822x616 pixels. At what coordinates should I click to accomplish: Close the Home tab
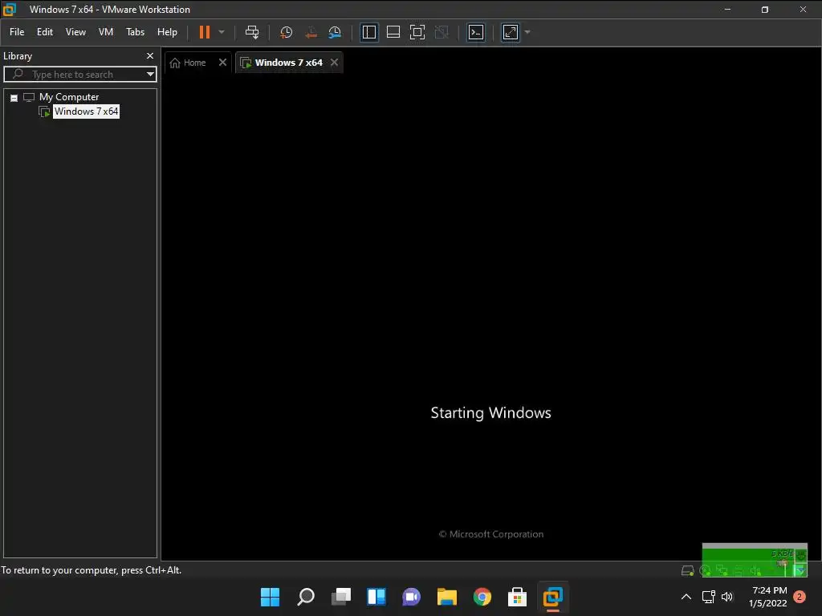click(x=223, y=63)
